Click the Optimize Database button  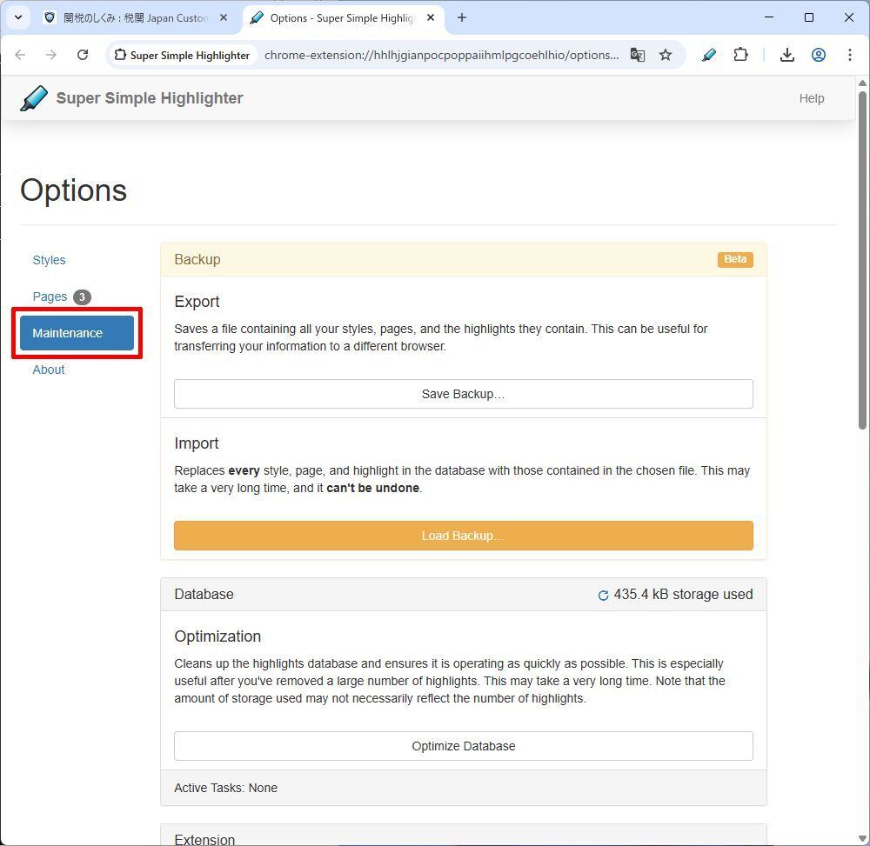tap(464, 746)
